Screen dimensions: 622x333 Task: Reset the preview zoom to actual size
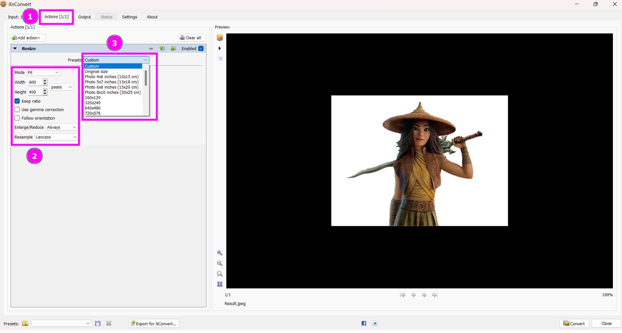219,274
